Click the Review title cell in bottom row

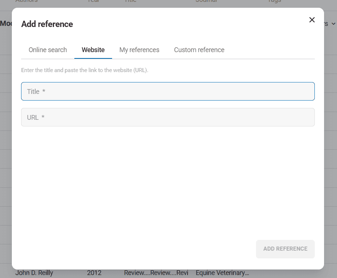pos(156,273)
